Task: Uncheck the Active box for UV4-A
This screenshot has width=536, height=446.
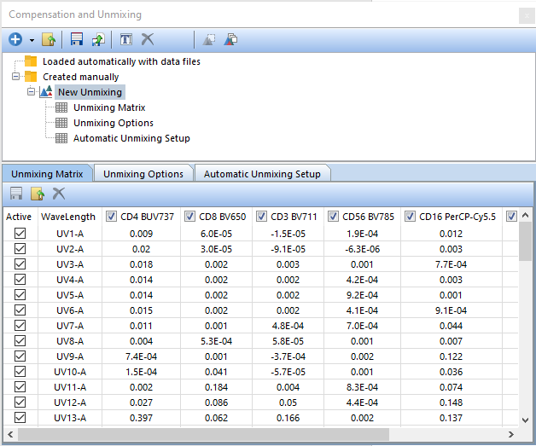Action: [x=20, y=280]
